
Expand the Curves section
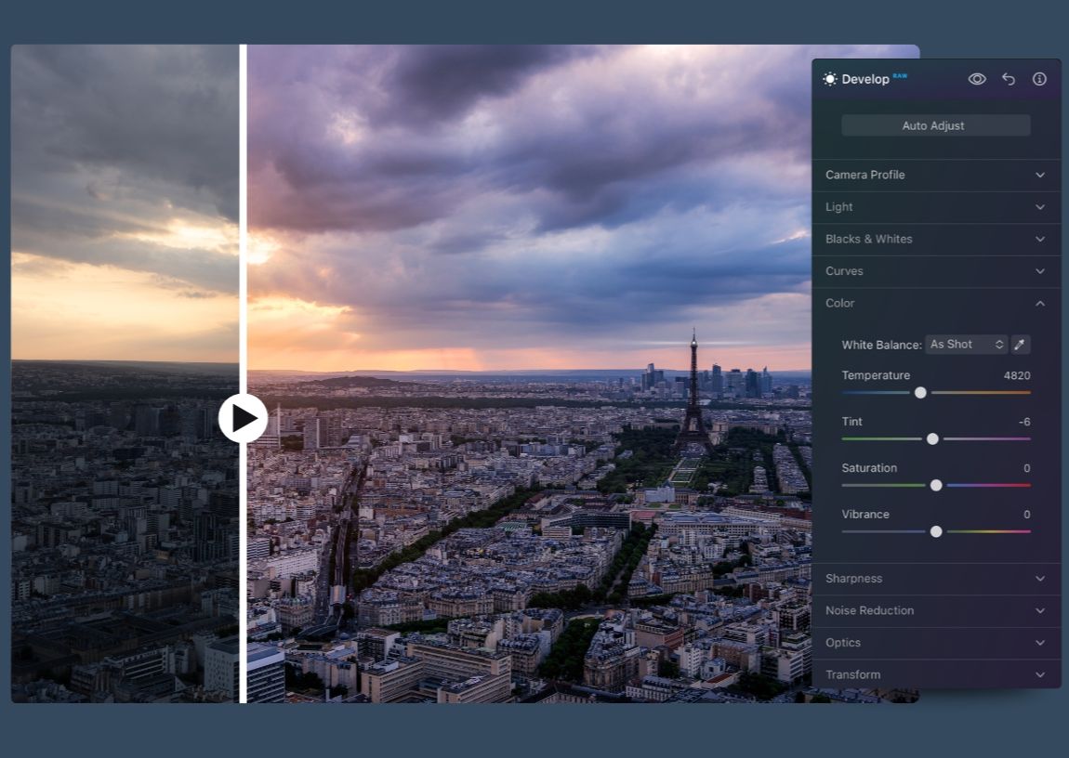(936, 271)
